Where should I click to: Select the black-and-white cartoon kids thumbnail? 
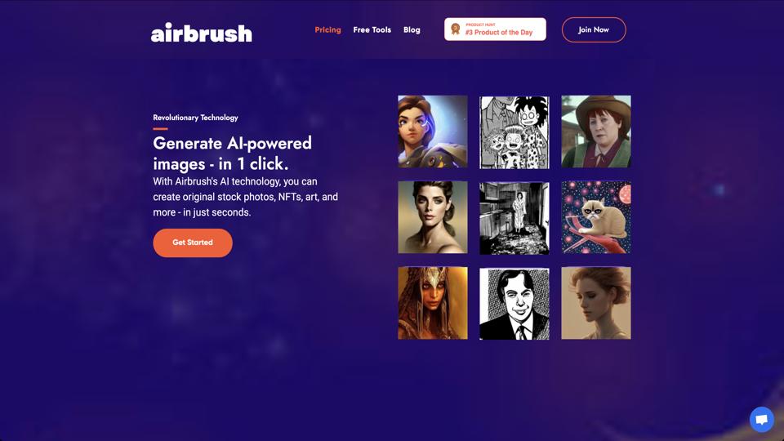[x=514, y=132]
